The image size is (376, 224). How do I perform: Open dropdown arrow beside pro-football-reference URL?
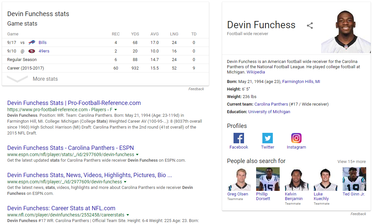point(116,110)
